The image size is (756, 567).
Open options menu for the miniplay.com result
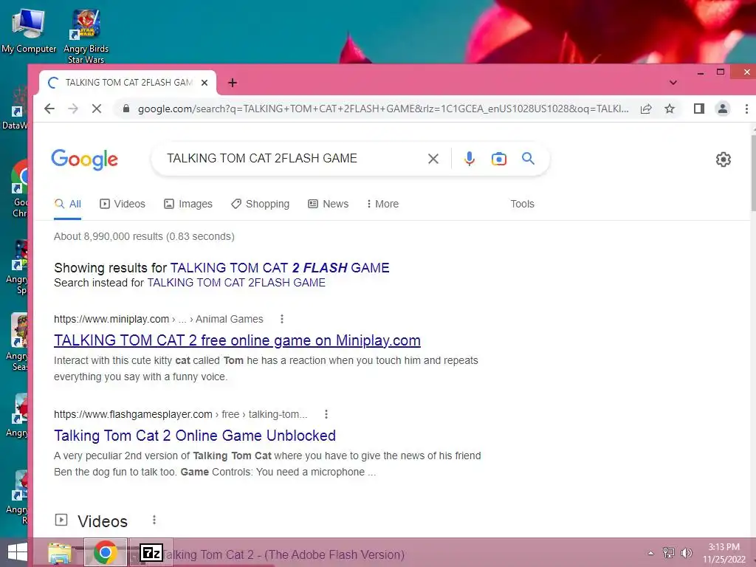coord(282,319)
